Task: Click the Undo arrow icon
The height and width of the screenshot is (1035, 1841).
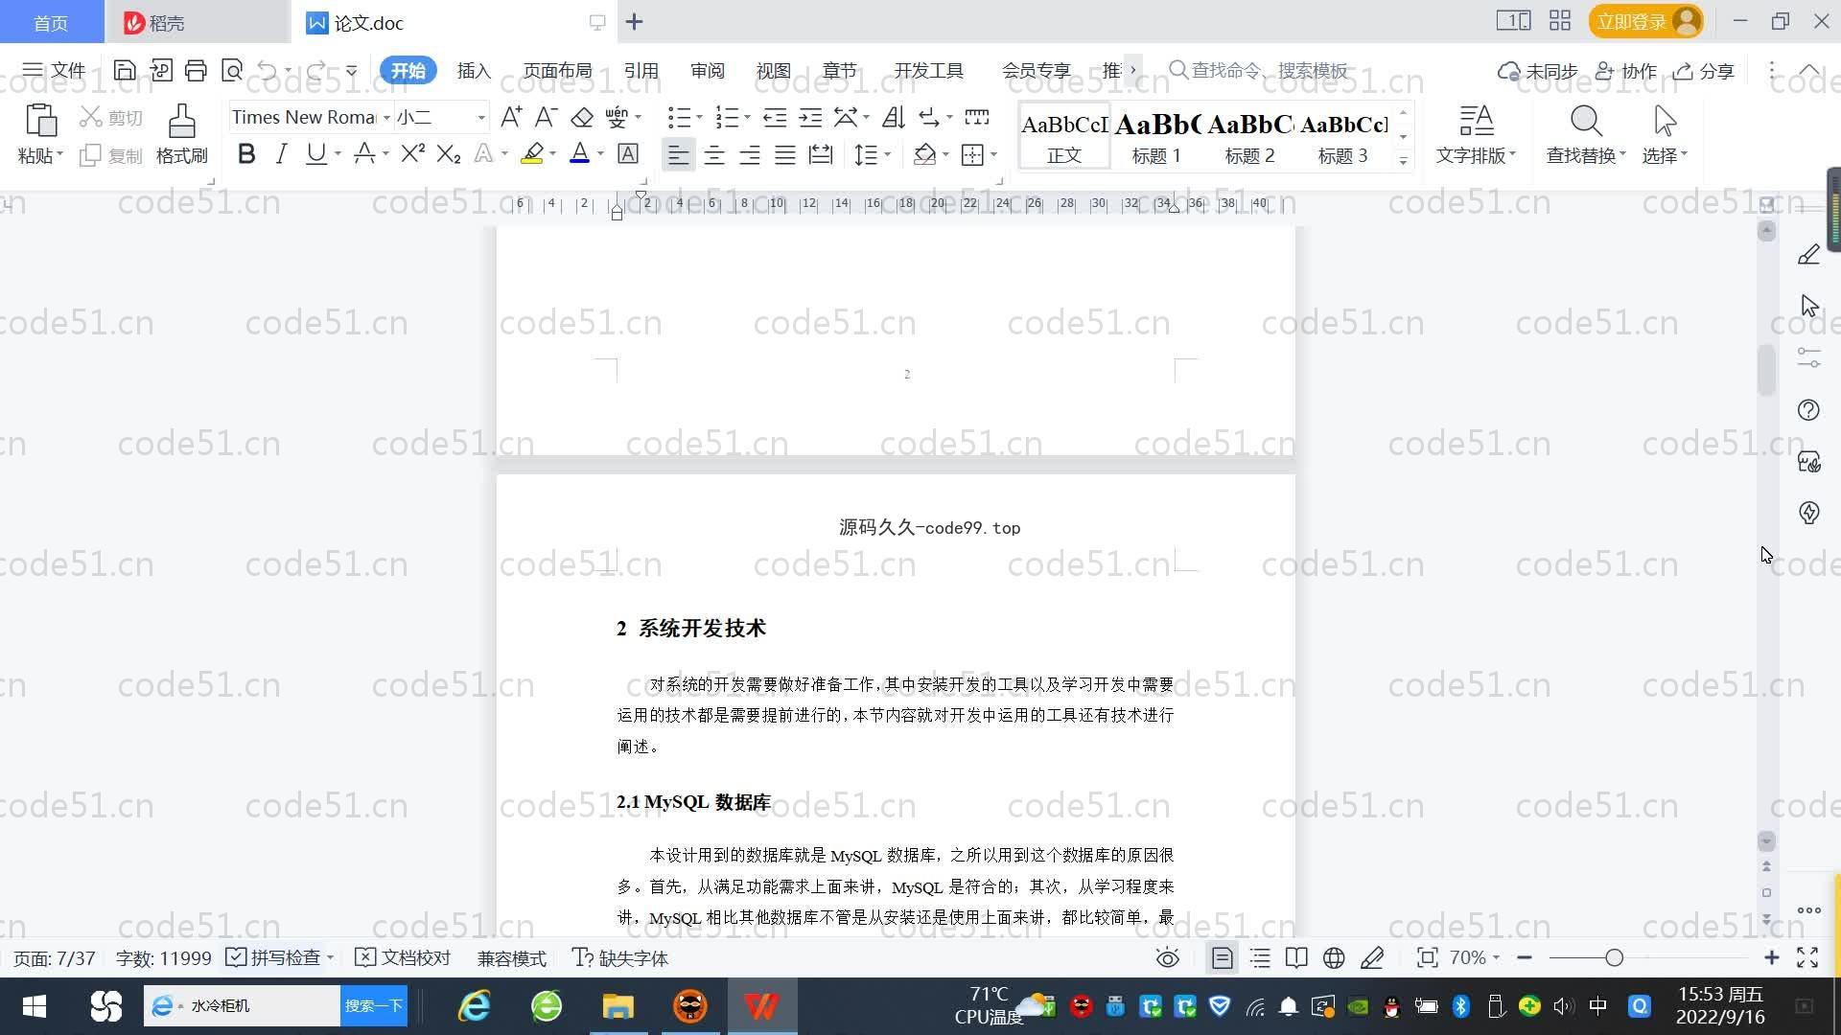Action: coord(267,70)
